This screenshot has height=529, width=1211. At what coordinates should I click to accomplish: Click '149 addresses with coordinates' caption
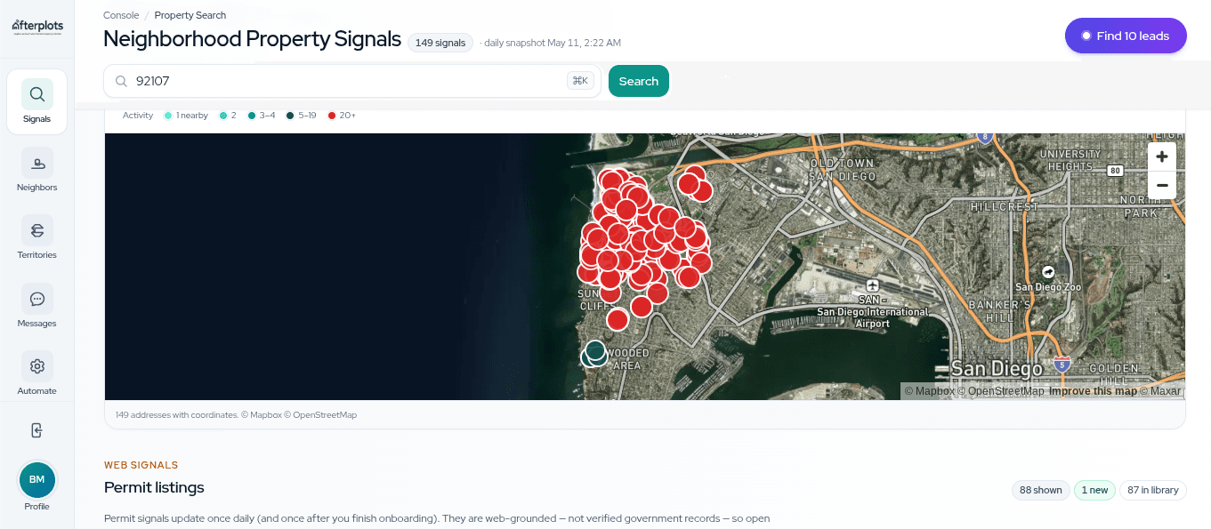pyautogui.click(x=236, y=415)
